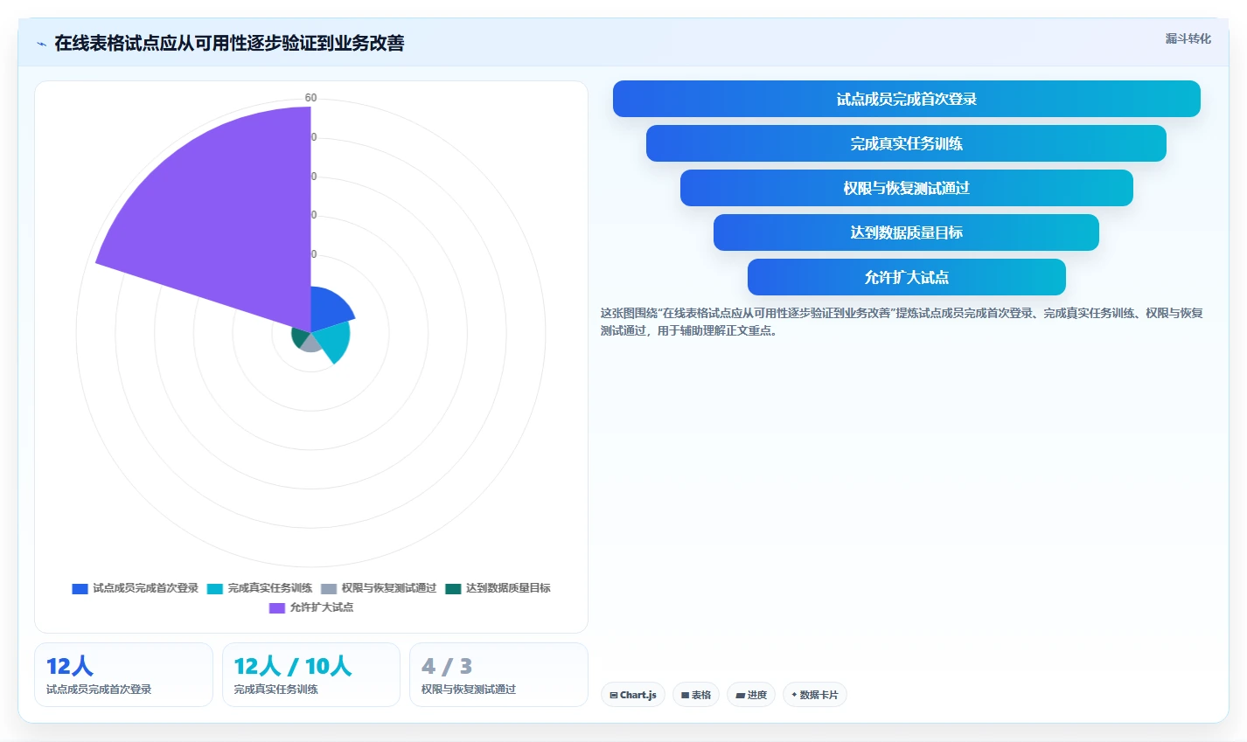Image resolution: width=1247 pixels, height=742 pixels.
Task: Click the 4 / 3 stat card
Action: tap(498, 675)
